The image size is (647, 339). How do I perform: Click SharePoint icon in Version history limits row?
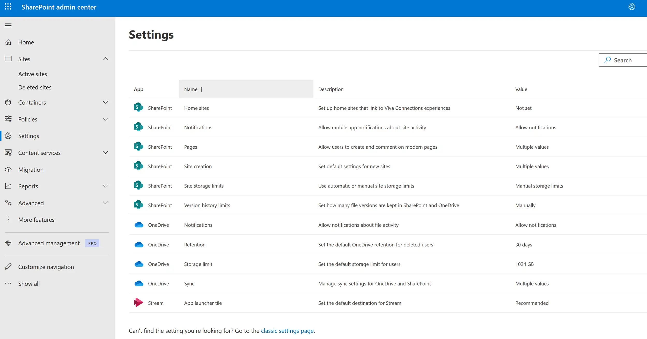click(x=138, y=205)
